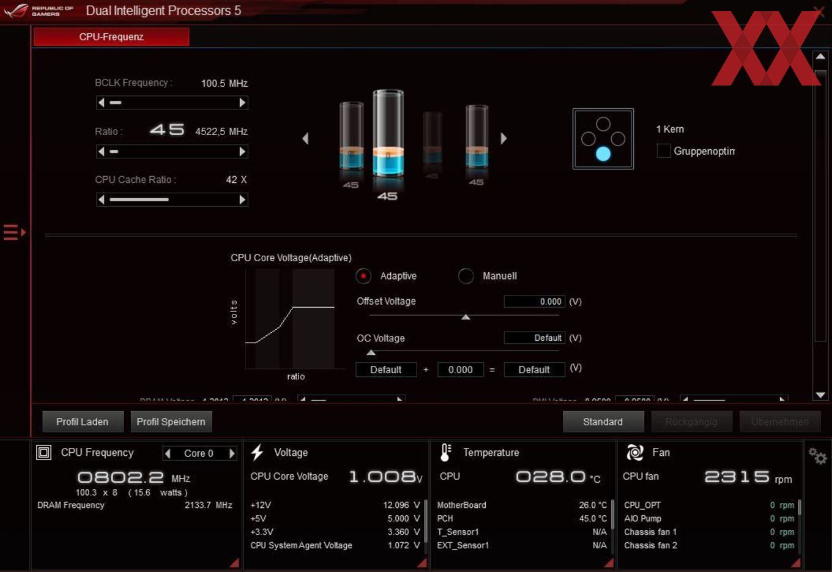832x572 pixels.
Task: Click the MotherBoard temperature row
Action: [522, 505]
